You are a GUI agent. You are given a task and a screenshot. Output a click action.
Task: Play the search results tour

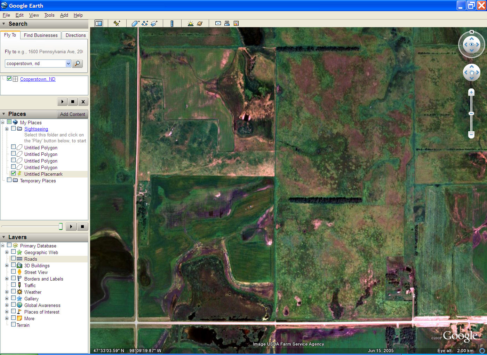coord(62,102)
